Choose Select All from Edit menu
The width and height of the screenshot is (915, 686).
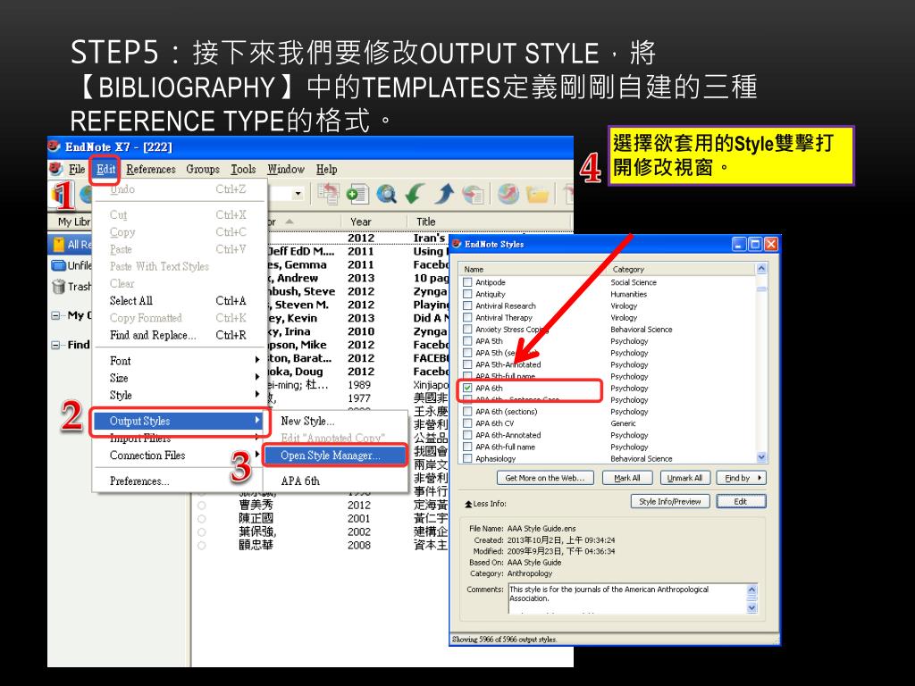point(179,300)
